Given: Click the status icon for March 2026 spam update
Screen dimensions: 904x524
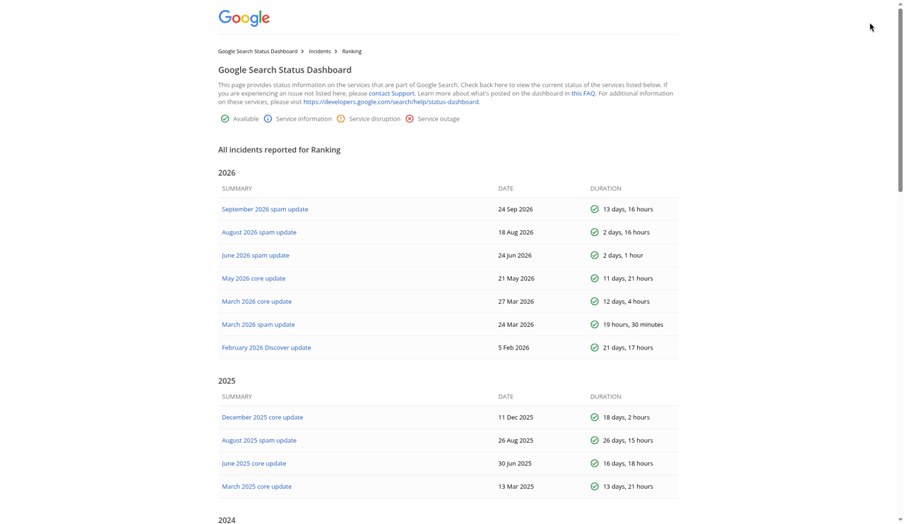Looking at the screenshot, I should [595, 325].
